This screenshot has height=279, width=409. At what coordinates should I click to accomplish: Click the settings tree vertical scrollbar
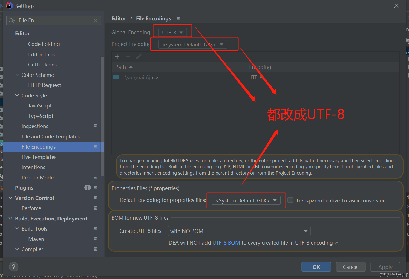pos(102,116)
